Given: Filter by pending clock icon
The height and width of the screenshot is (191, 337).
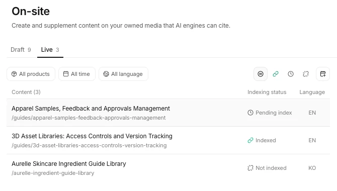Looking at the screenshot, I should [x=291, y=74].
